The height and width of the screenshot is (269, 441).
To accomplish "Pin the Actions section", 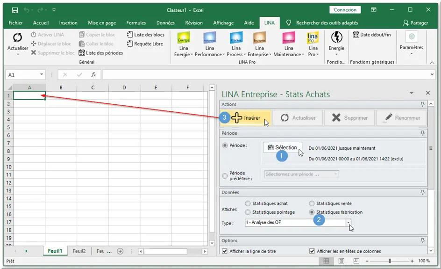I will (x=422, y=104).
